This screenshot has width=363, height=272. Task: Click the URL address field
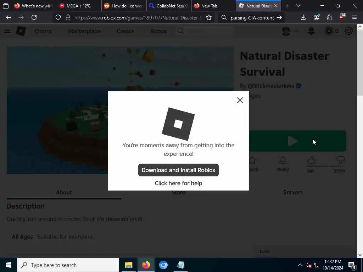coord(138,18)
